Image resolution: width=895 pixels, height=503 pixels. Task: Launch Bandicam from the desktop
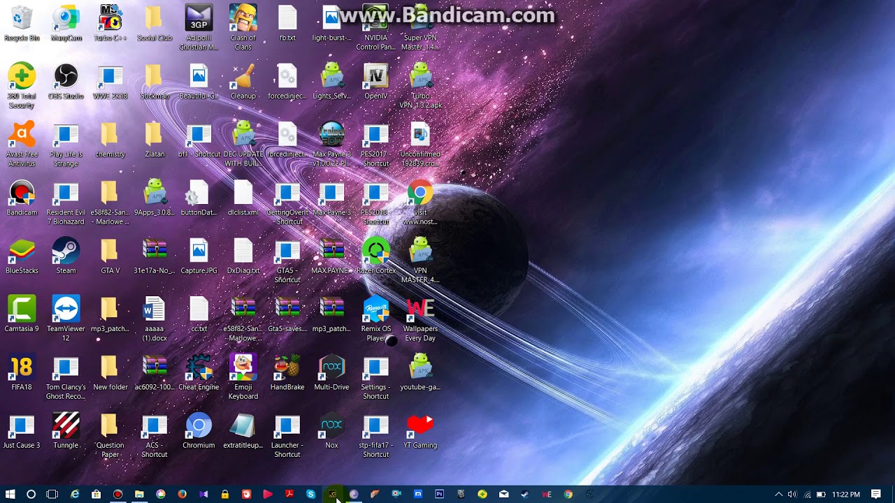[22, 198]
